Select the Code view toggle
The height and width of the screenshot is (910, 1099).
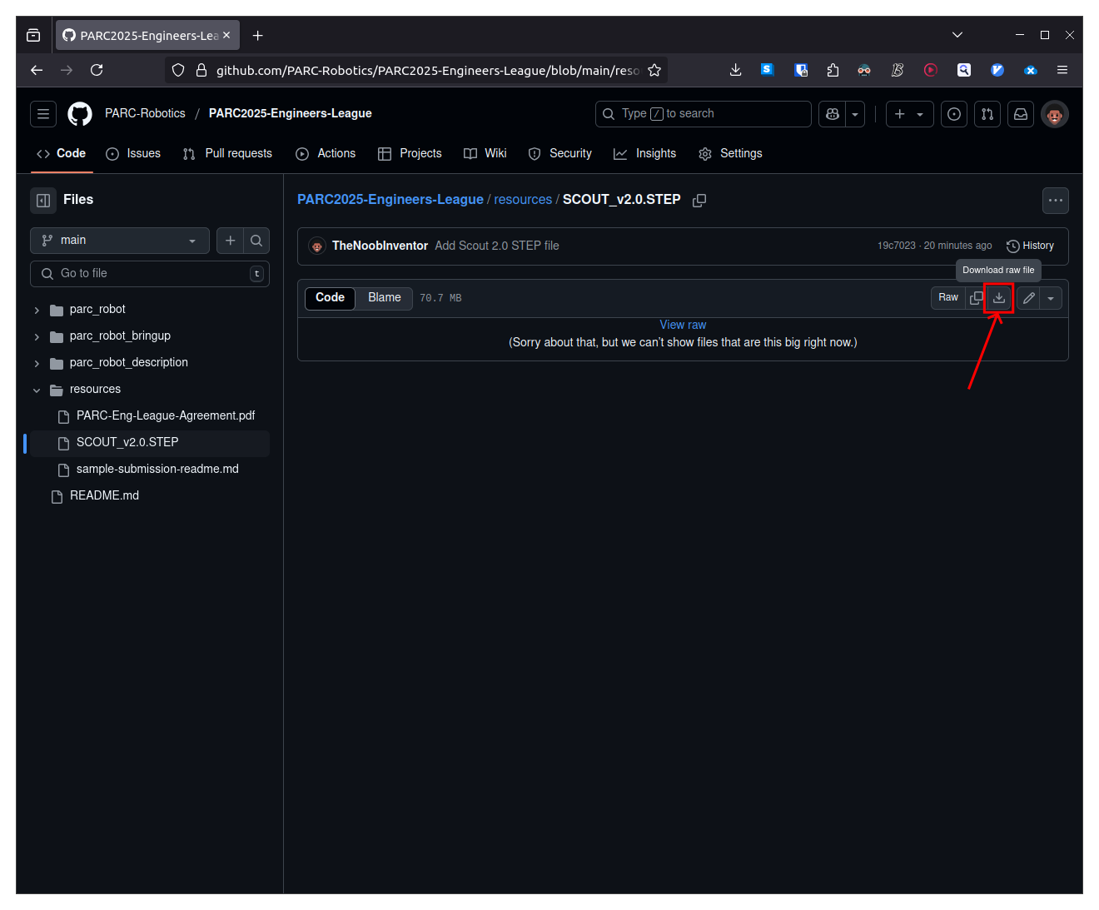click(330, 298)
